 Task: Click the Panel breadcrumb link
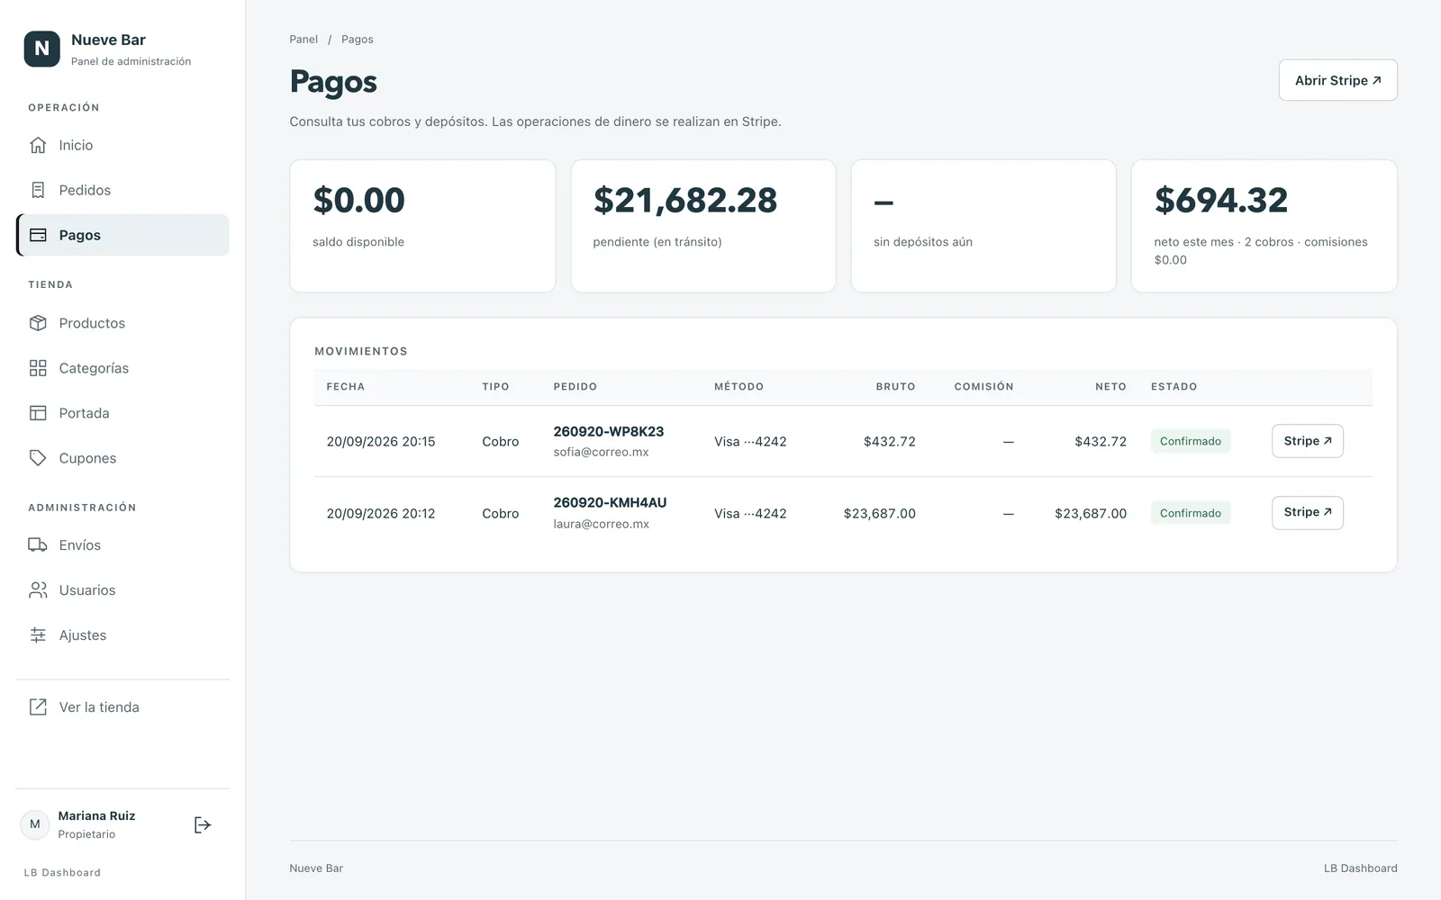tap(304, 40)
